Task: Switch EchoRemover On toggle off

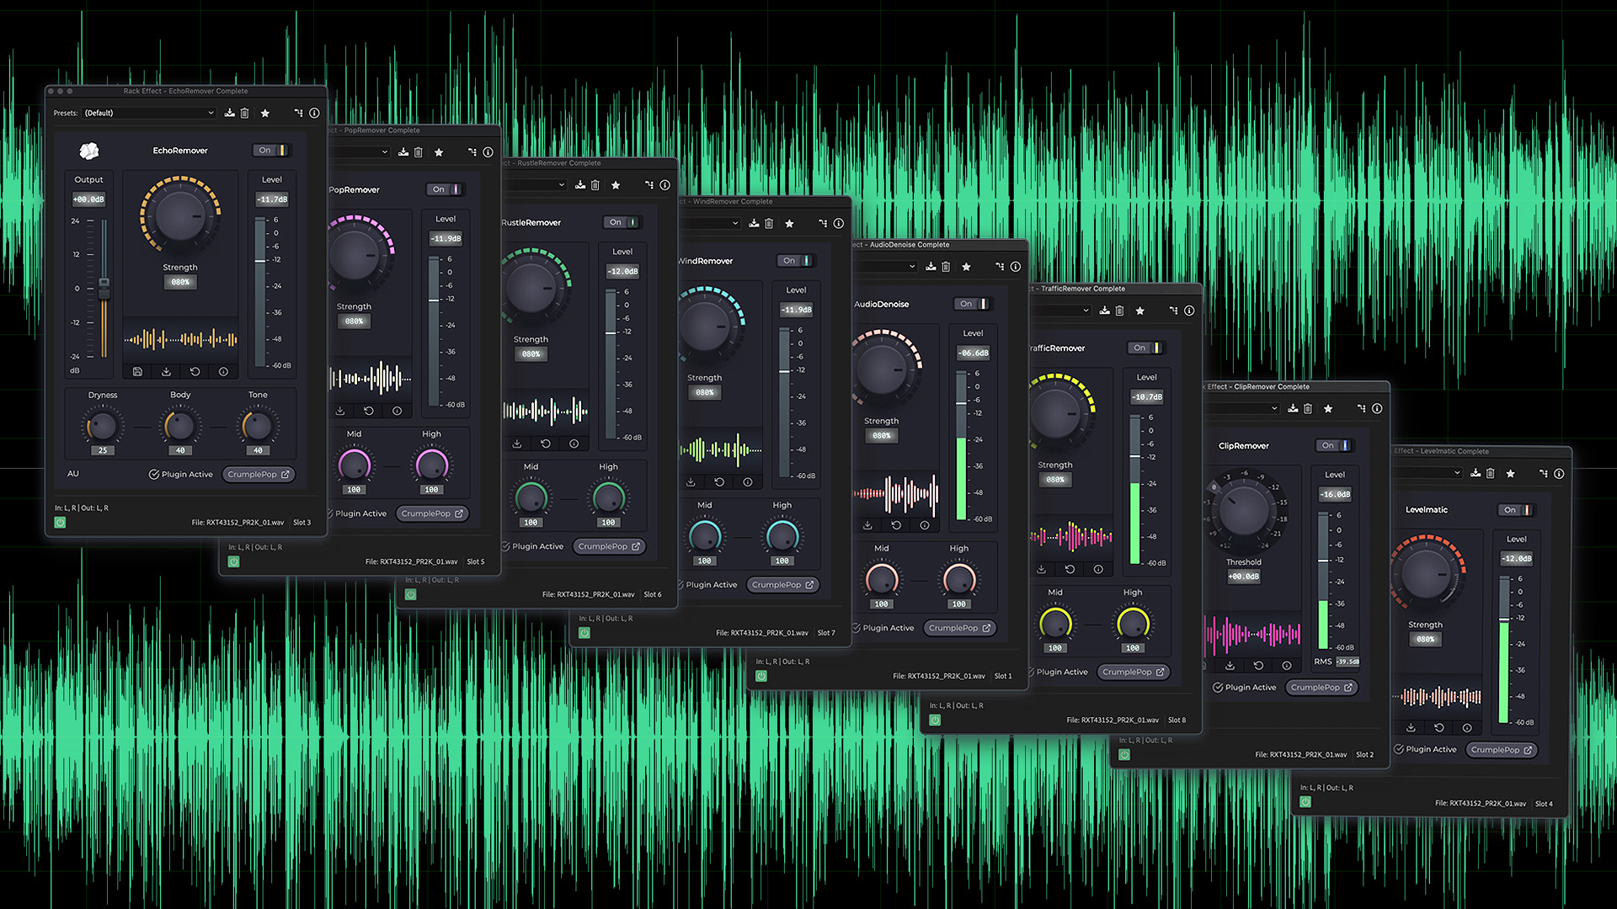Action: [x=271, y=150]
